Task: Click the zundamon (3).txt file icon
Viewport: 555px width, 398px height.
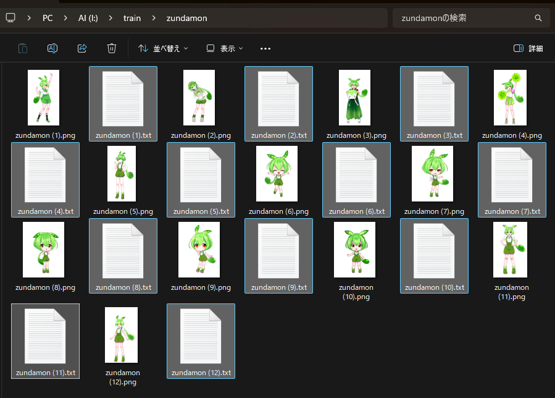Action: pyautogui.click(x=434, y=99)
